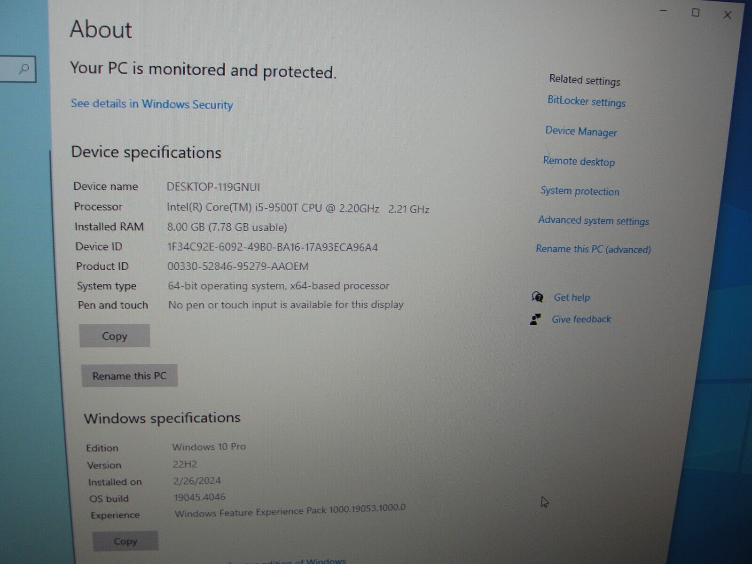Click the Related settings heading
Image resolution: width=752 pixels, height=564 pixels.
(585, 80)
